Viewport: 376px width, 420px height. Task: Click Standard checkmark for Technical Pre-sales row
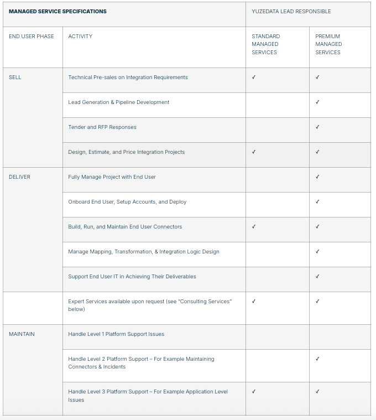(254, 77)
